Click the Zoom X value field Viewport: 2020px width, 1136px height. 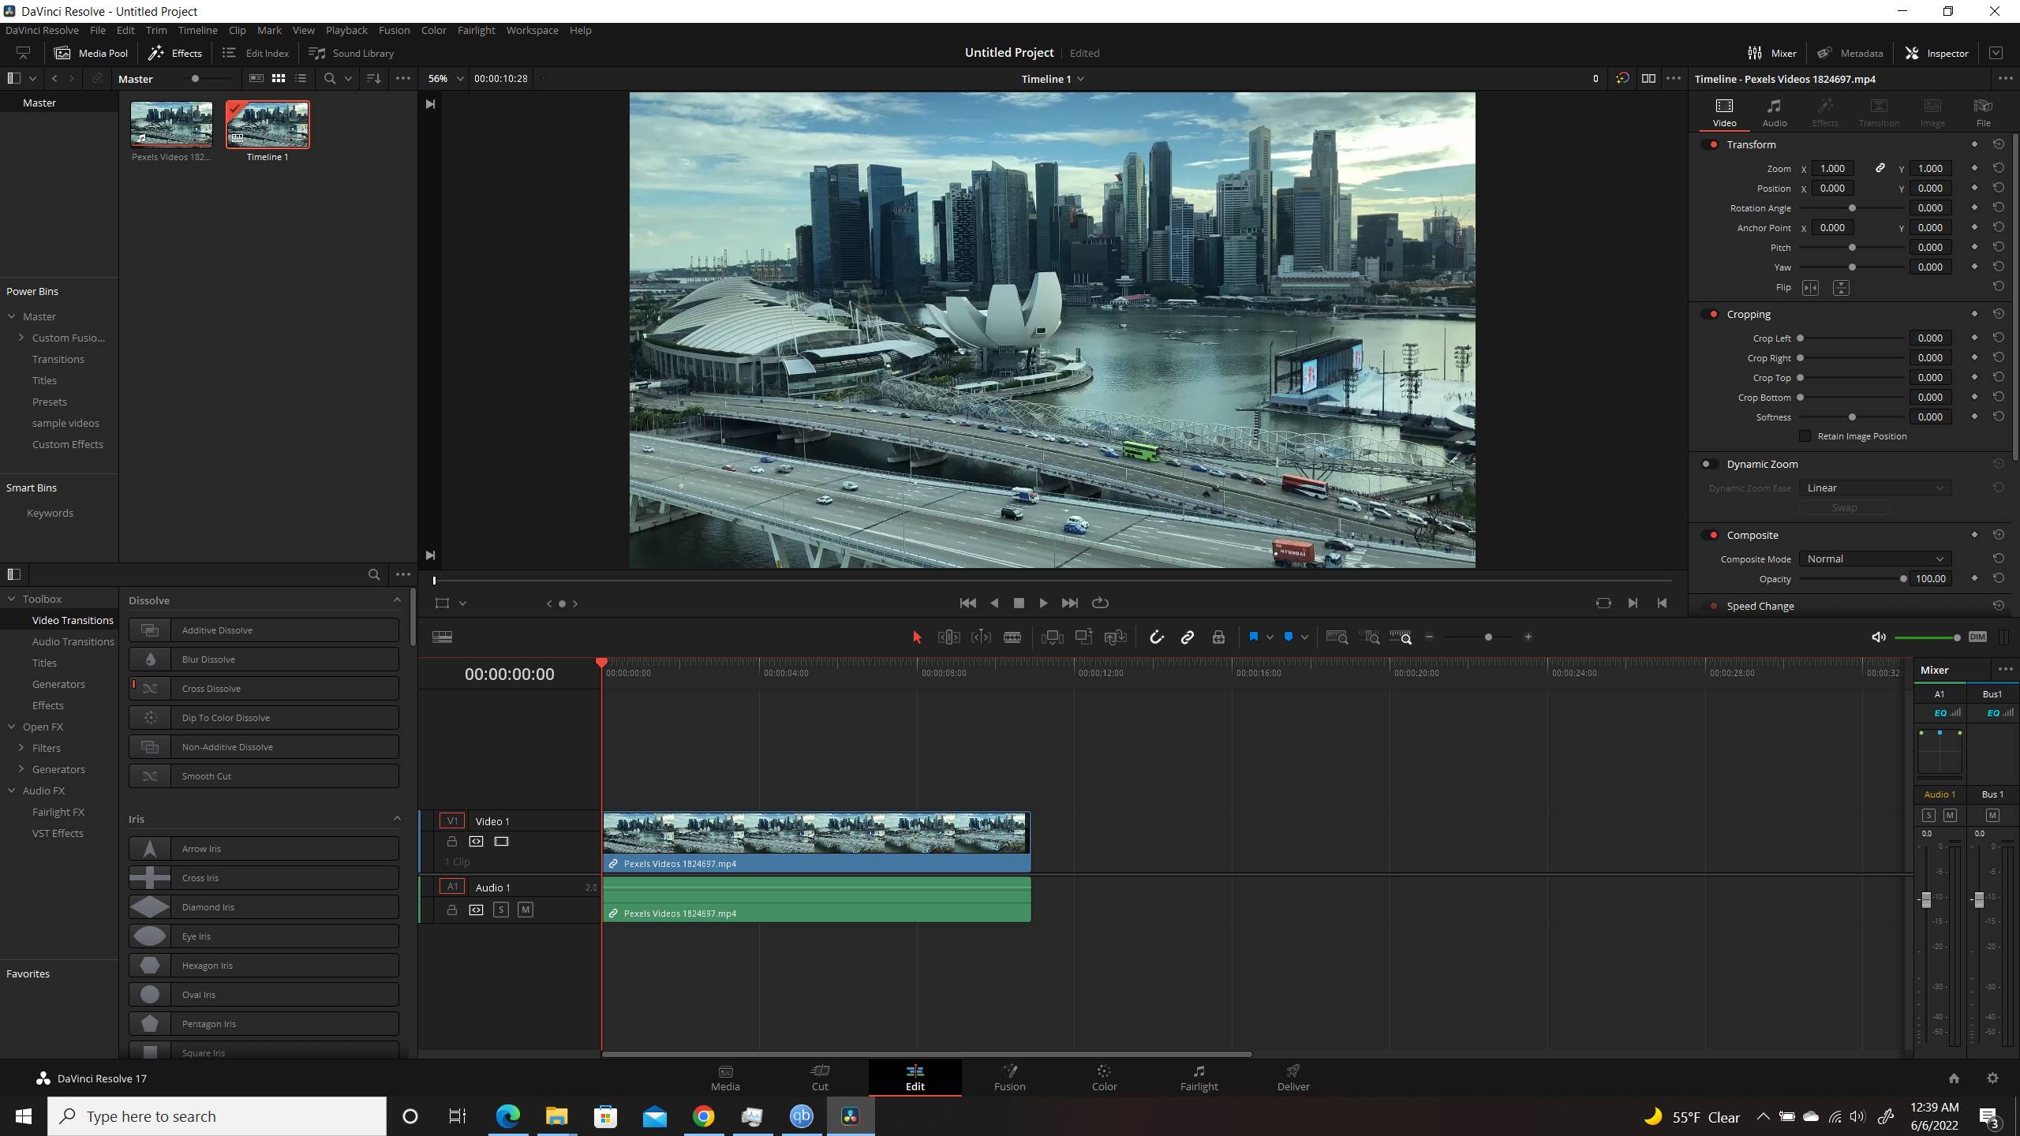(x=1832, y=168)
